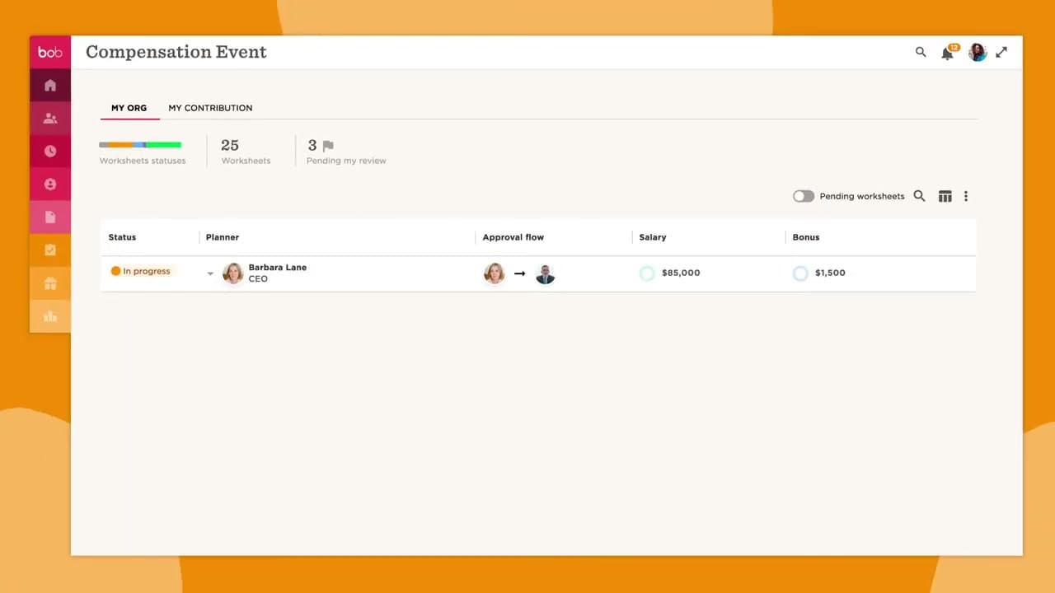Viewport: 1055px width, 593px height.
Task: Click the flag icon next to 3 pending
Action: click(328, 146)
